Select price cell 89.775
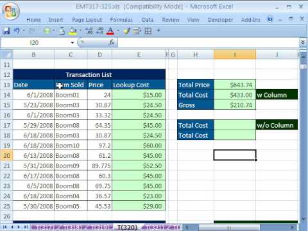 point(99,166)
